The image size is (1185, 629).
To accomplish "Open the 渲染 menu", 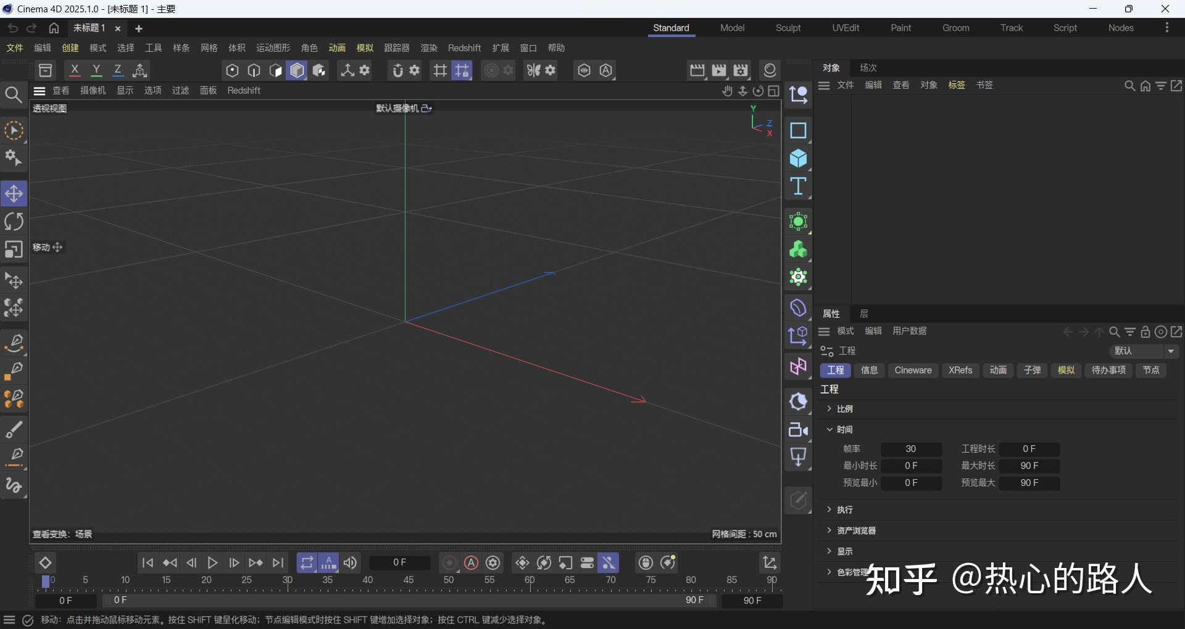I will click(x=428, y=47).
